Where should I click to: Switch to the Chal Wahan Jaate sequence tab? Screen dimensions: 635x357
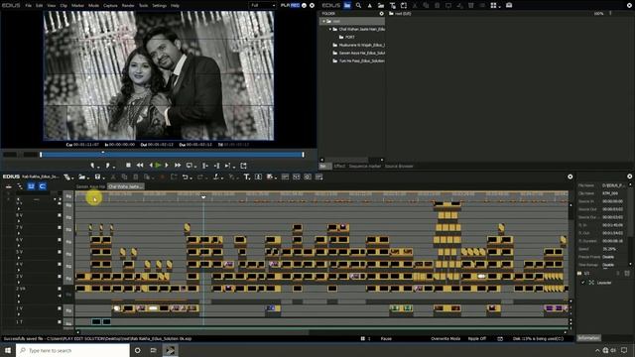click(x=125, y=186)
